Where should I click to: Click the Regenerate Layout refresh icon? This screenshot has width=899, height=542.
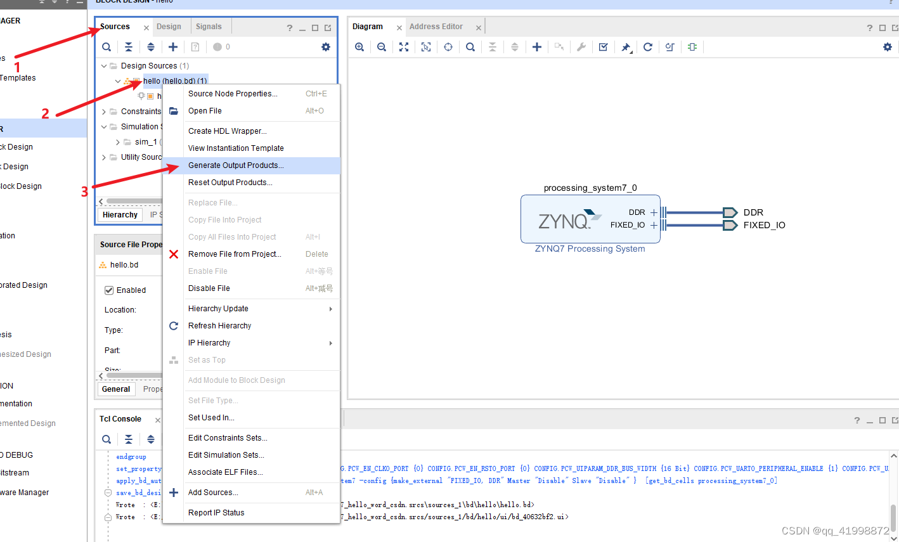click(x=648, y=46)
